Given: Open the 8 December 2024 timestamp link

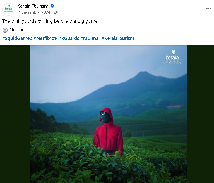Looking at the screenshot, I should (34, 13).
